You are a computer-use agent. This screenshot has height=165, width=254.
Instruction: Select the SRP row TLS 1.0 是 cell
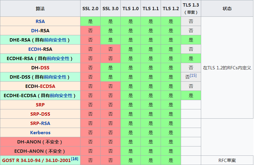click(131, 105)
